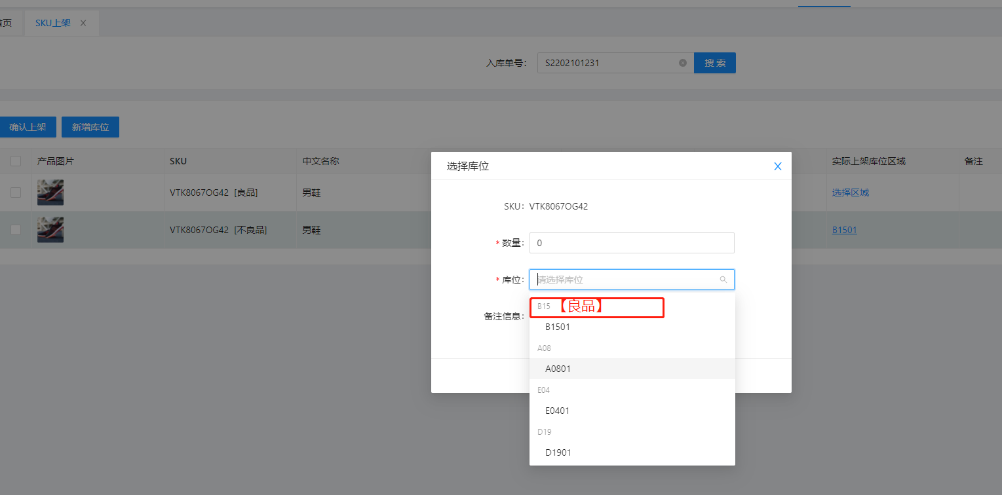The image size is (1002, 495).
Task: Open the B1501 location link in table
Action: click(x=844, y=230)
